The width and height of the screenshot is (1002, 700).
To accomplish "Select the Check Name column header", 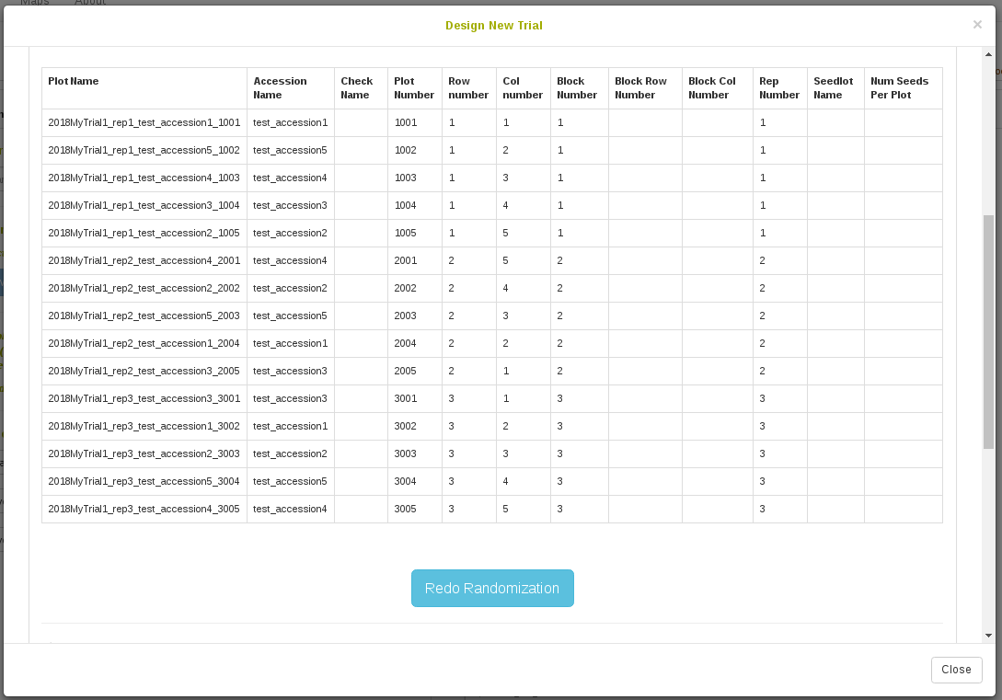I will [361, 88].
